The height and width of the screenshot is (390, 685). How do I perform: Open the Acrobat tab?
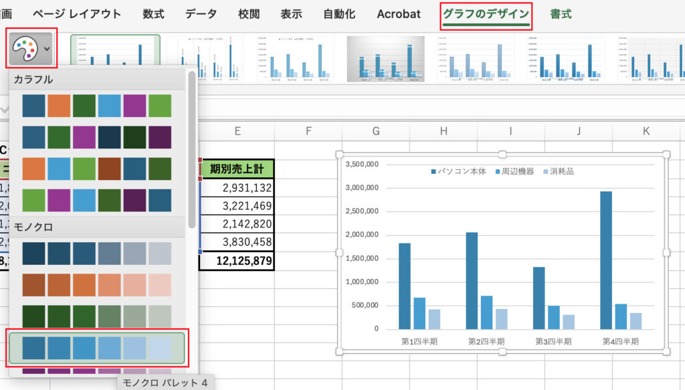[x=399, y=14]
